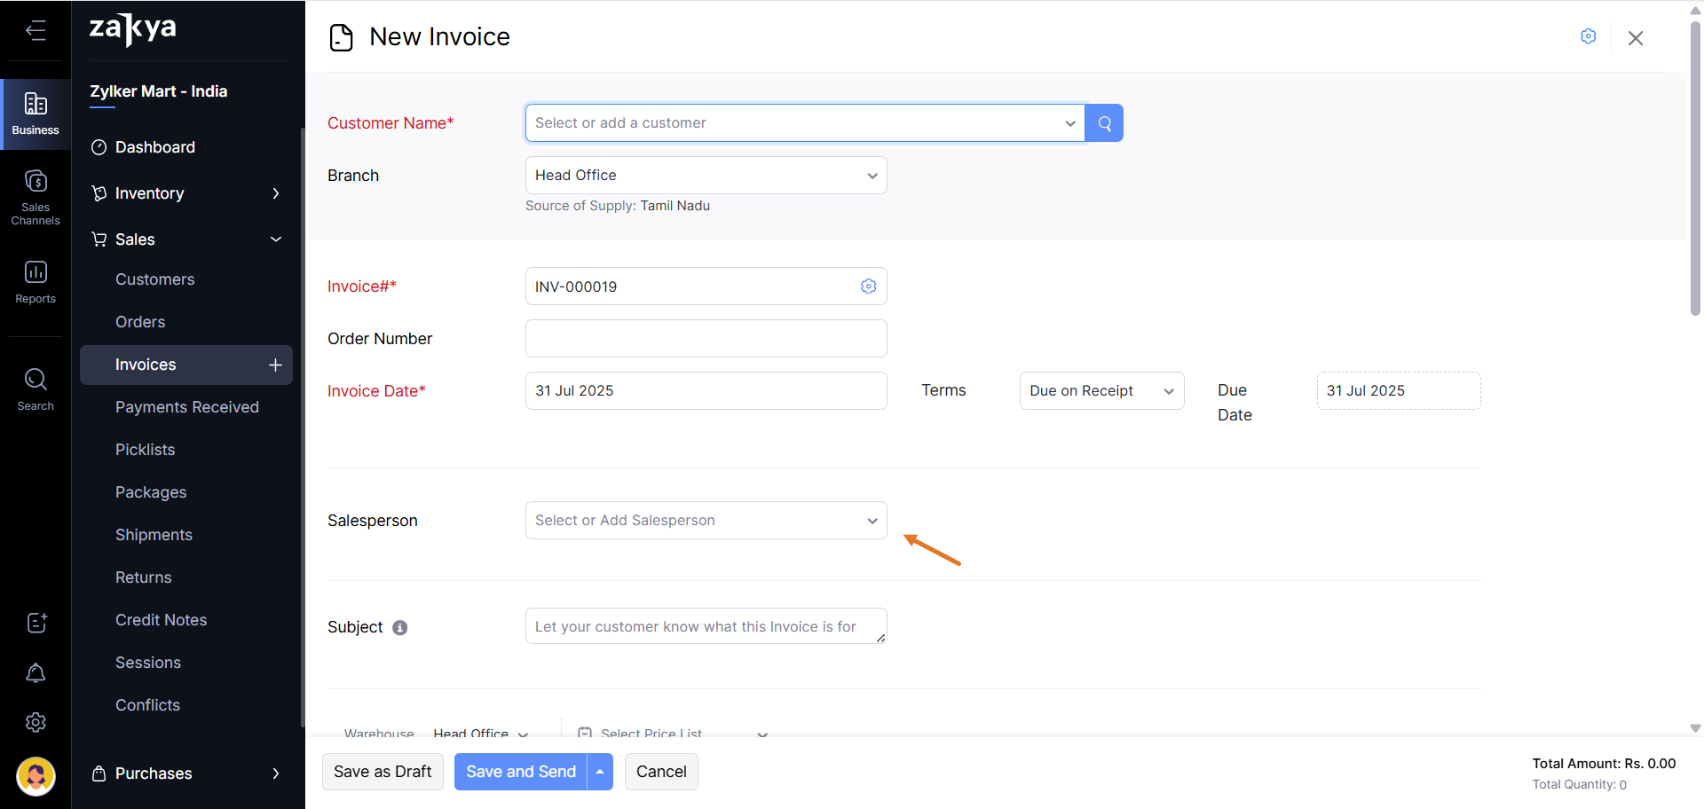Viewport: 1704px width, 809px height.
Task: Expand Save and Send options arrow
Action: [x=600, y=772]
